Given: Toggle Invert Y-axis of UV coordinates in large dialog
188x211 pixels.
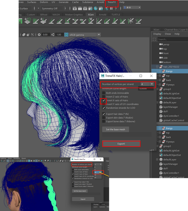Looking at the screenshot, I should tap(104, 104).
